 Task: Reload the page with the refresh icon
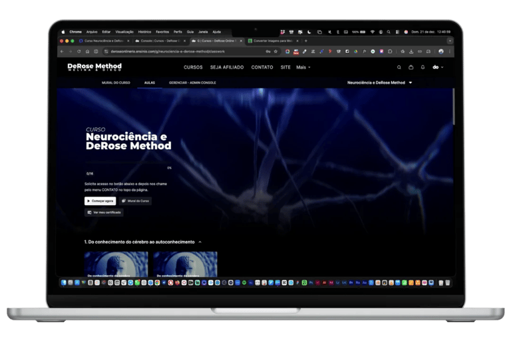pyautogui.click(x=79, y=51)
